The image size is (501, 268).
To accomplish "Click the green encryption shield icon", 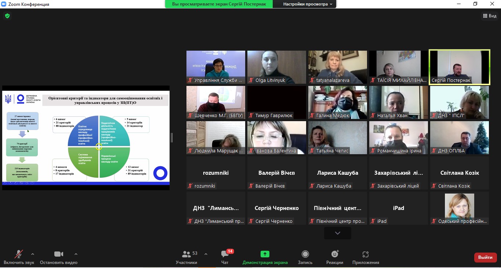I will click(7, 16).
